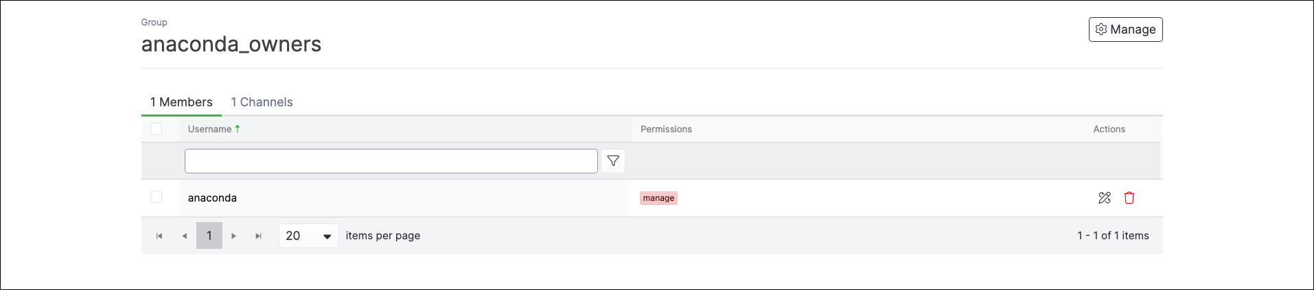Screen dimensions: 1314x290
Task: Click the manage permission badge
Action: 659,198
